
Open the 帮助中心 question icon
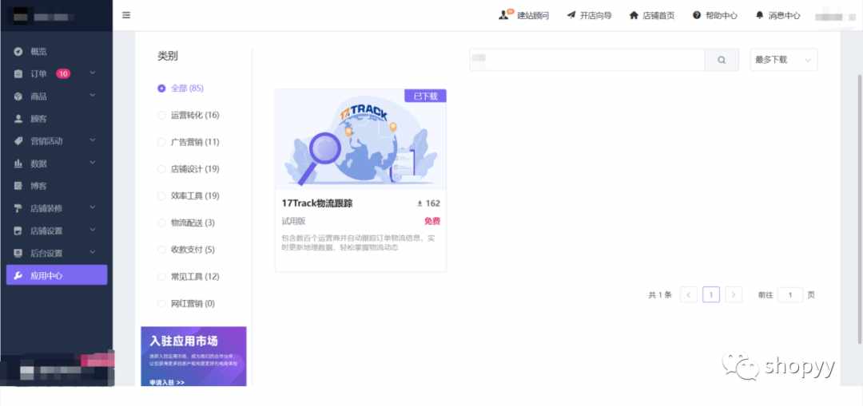[697, 15]
